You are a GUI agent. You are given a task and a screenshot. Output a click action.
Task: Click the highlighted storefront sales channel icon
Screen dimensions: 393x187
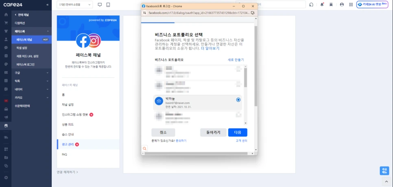(x=6, y=126)
